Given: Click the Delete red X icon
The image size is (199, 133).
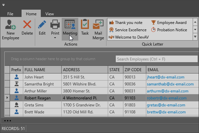Looking at the screenshot, I should pos(27,25).
